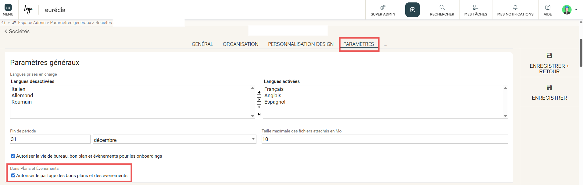Expand the three-dots more tabs menu
The image size is (583, 185).
click(385, 45)
